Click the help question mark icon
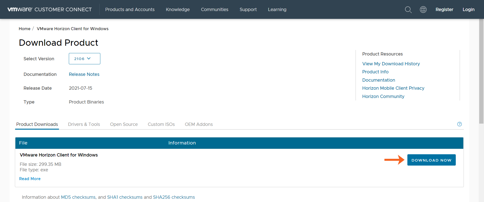 459,124
